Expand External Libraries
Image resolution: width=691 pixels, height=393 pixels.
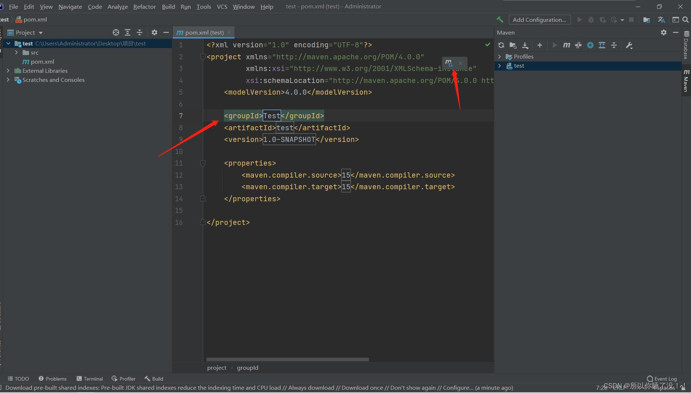(8, 71)
